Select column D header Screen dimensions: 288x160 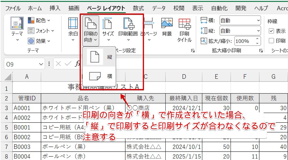click(x=184, y=76)
